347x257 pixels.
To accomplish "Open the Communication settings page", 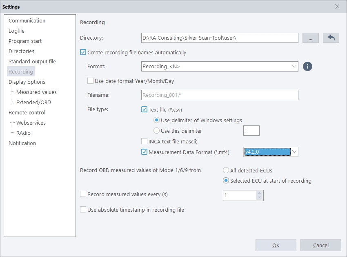I will point(27,20).
